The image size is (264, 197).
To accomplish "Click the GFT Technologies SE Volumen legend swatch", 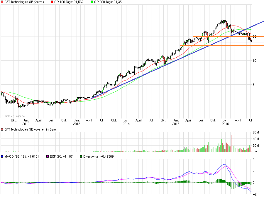I will 2,129.
